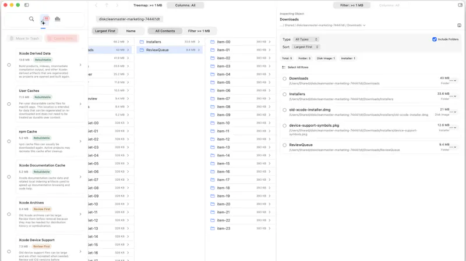Screen dimensions: 466x261
Task: Expand the Installers folder chevron
Action: tap(199, 42)
